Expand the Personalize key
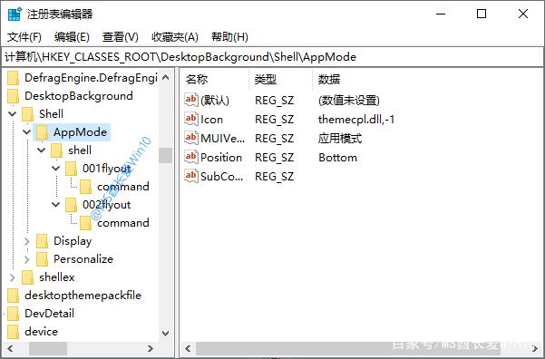Viewport: 545px width, 359px height. (27, 259)
